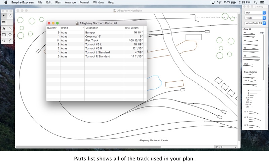Select the text 'A' tool
This screenshot has height=168, width=269.
(4, 28)
